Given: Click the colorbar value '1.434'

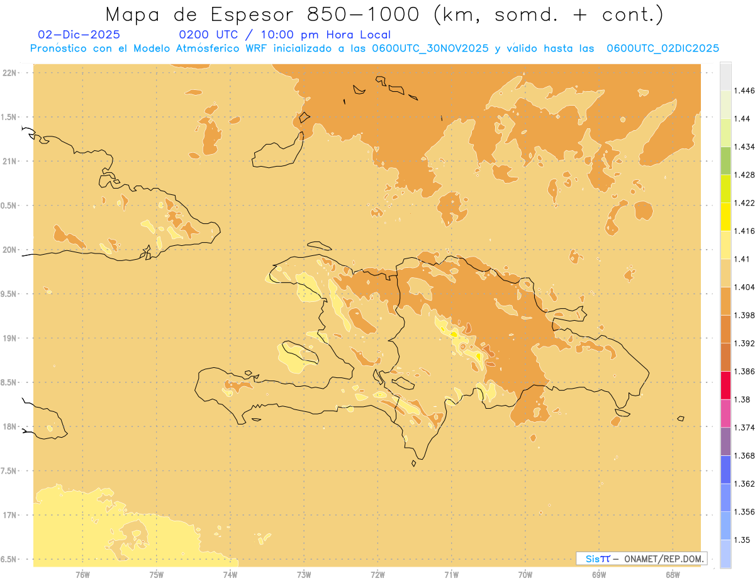Looking at the screenshot, I should pyautogui.click(x=745, y=147).
